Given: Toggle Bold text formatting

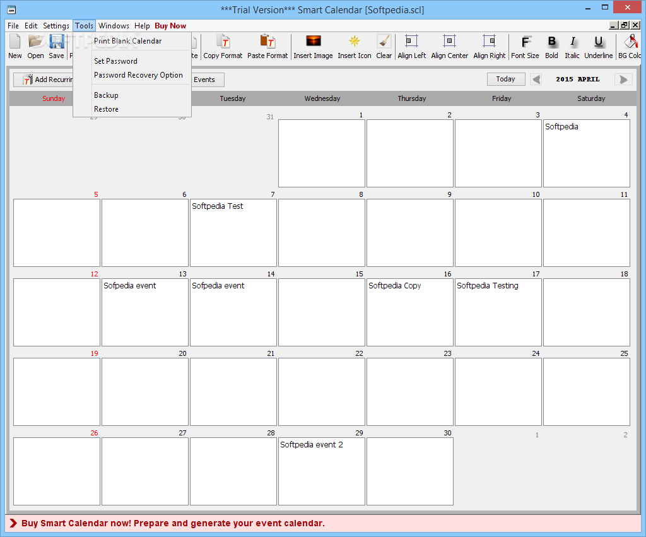Looking at the screenshot, I should (x=551, y=47).
